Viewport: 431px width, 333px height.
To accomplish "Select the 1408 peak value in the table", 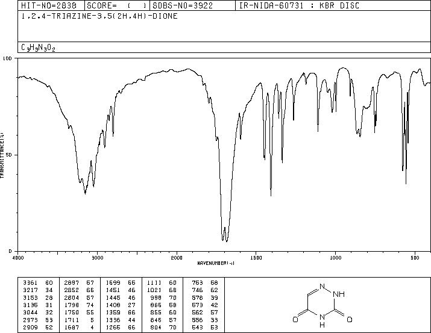I will [113, 305].
